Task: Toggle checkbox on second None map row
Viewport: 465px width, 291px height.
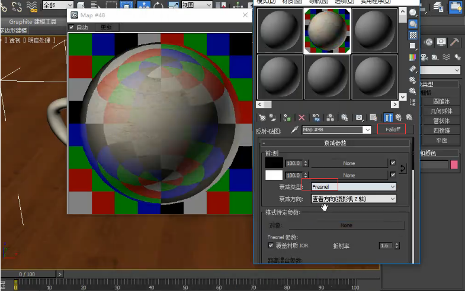Action: coord(393,174)
